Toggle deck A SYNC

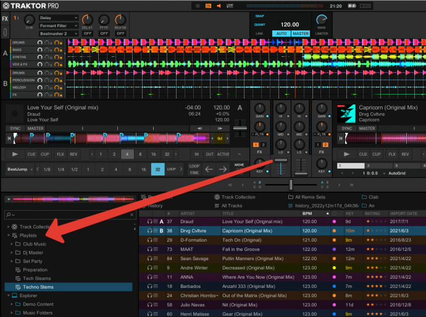click(15, 129)
